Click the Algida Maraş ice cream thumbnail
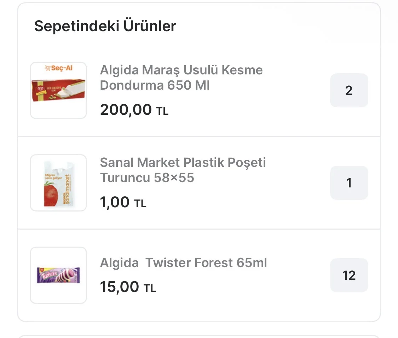This screenshot has width=398, height=338. point(58,91)
